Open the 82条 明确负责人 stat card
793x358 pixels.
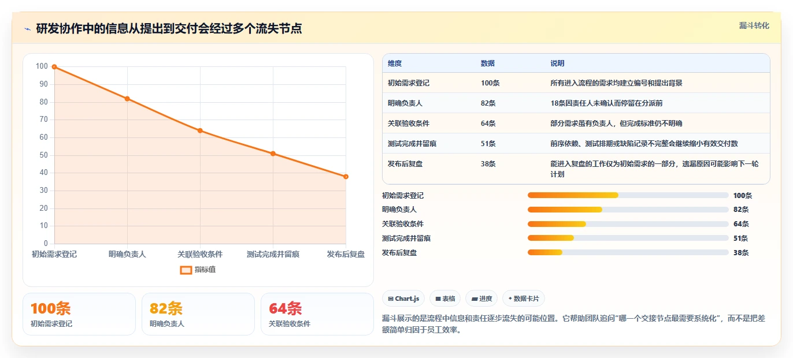[198, 314]
